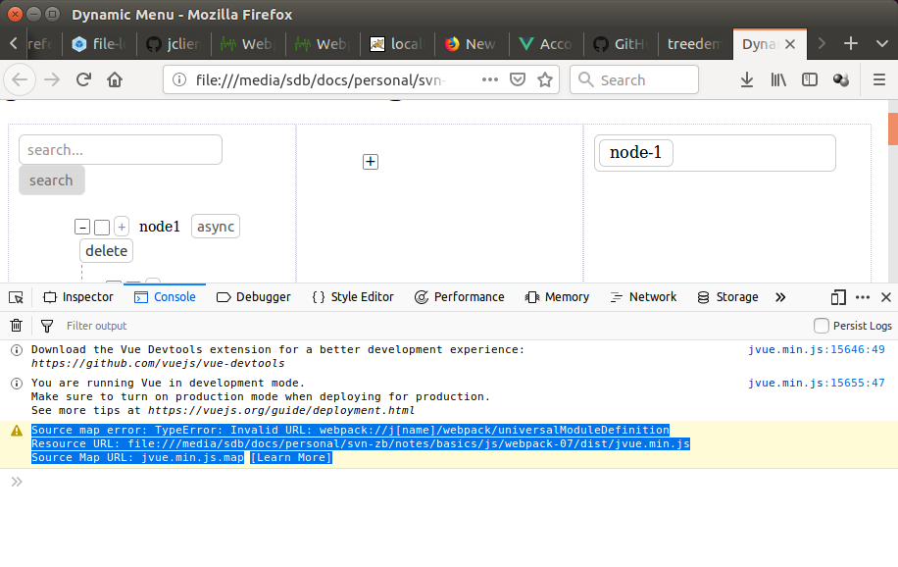Viewport: 898px width, 567px height.
Task: Toggle the sidebar view icon
Action: [810, 80]
